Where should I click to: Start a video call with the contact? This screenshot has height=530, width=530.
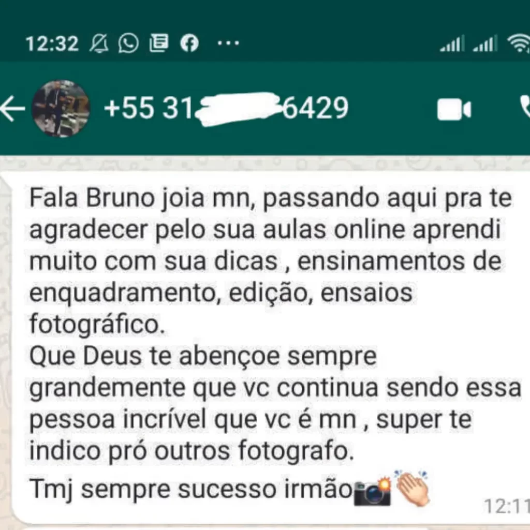[454, 109]
